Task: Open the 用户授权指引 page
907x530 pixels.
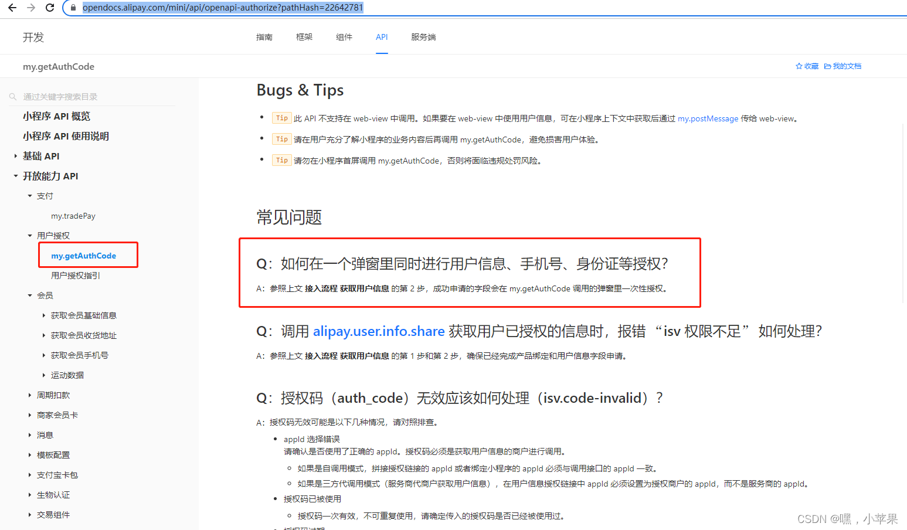Action: 75,275
